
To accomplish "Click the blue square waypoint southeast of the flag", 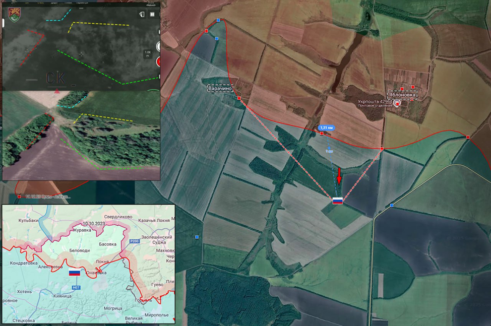I will click(392, 206).
